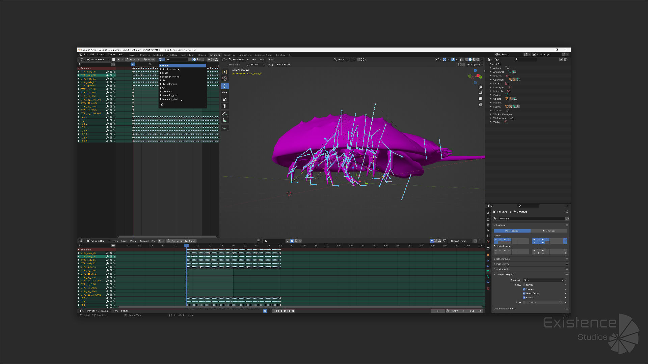Image resolution: width=648 pixels, height=364 pixels.
Task: Toggle In Front checkbox
Action: [524, 298]
